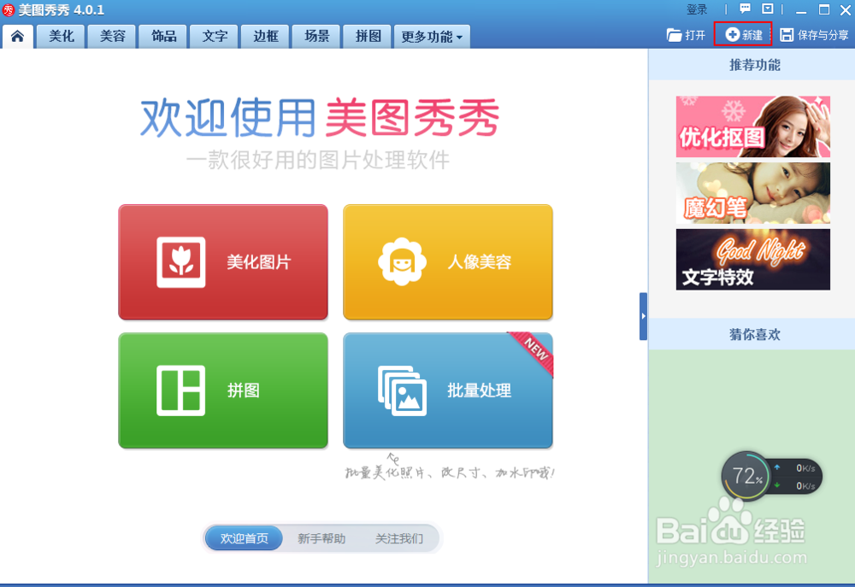855x587 pixels.
Task: Switch to the 场景 tab
Action: (x=317, y=37)
